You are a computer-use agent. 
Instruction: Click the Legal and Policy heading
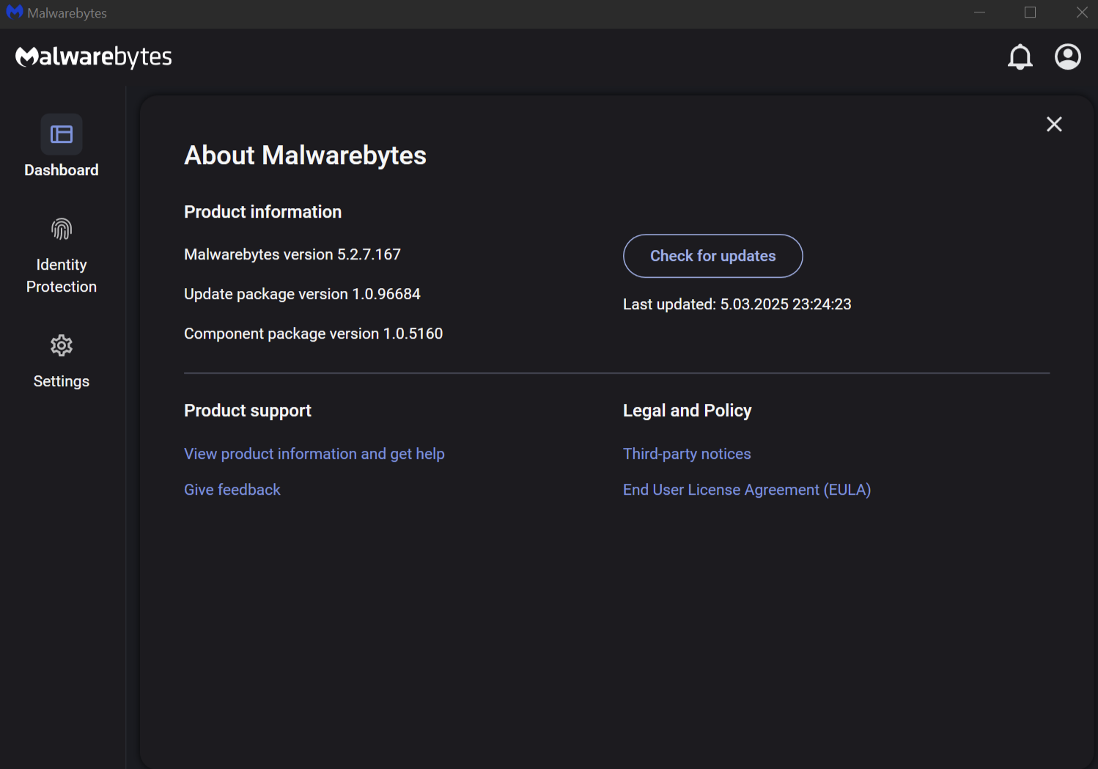[688, 411]
